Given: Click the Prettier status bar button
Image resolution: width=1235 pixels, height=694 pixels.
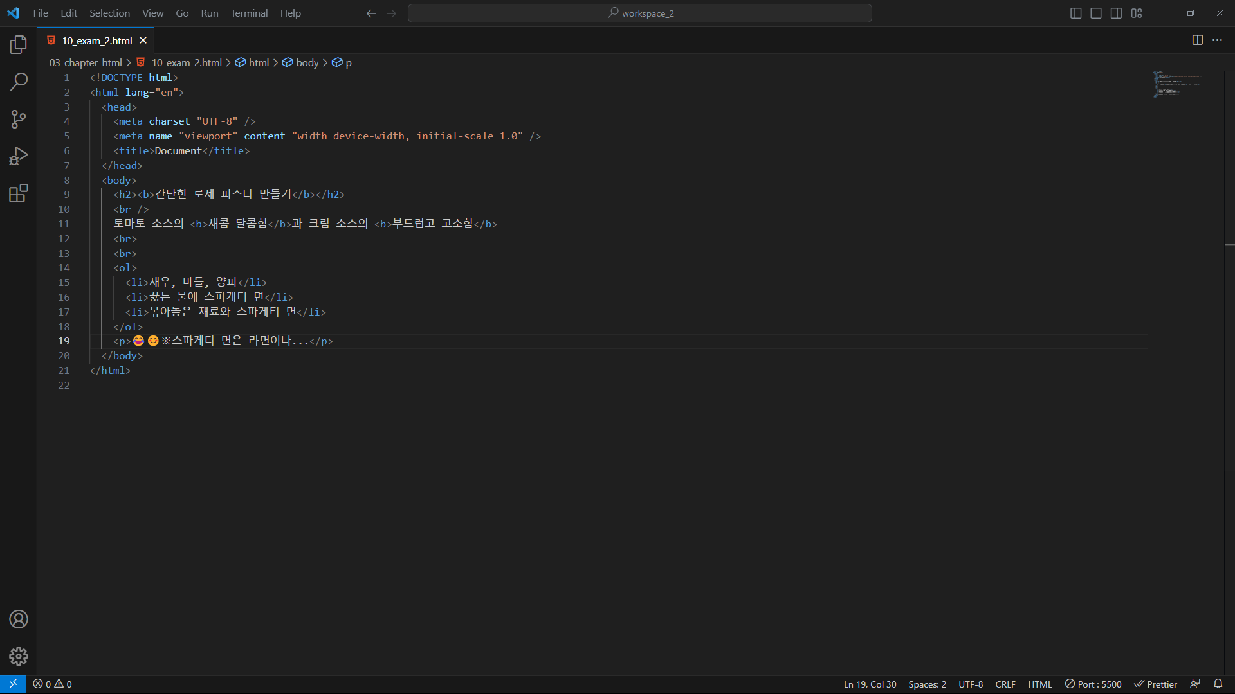Looking at the screenshot, I should pyautogui.click(x=1155, y=684).
